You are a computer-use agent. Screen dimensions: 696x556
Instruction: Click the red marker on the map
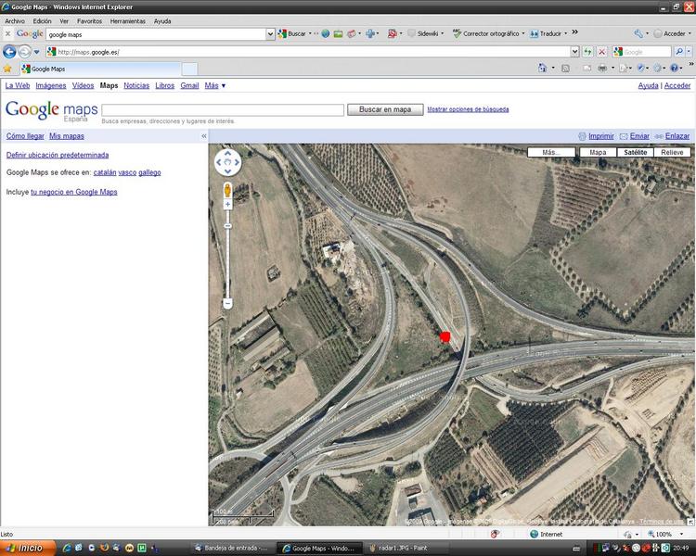point(445,336)
